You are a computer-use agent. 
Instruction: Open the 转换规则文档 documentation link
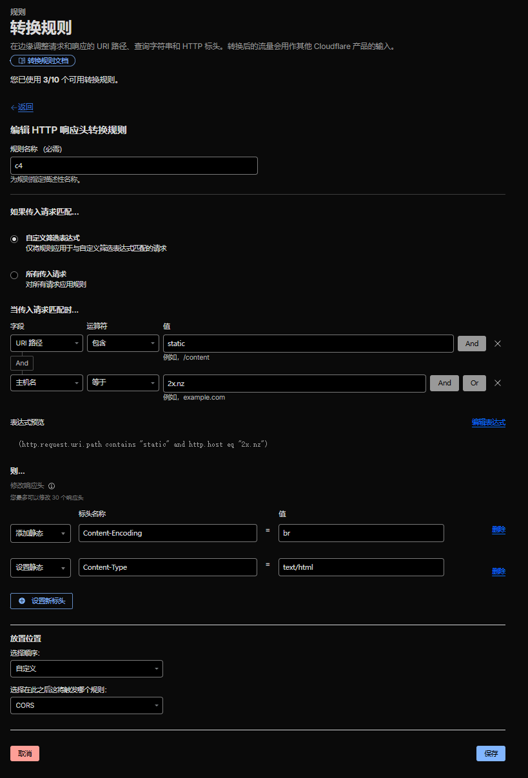[43, 61]
